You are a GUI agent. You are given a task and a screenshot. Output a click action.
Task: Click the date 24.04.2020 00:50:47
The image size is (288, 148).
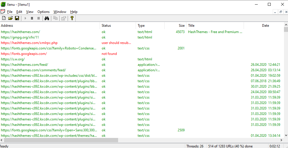click(266, 92)
